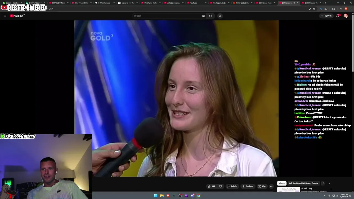Select the Všetko filter chip
The width and height of the screenshot is (354, 199).
point(282,183)
